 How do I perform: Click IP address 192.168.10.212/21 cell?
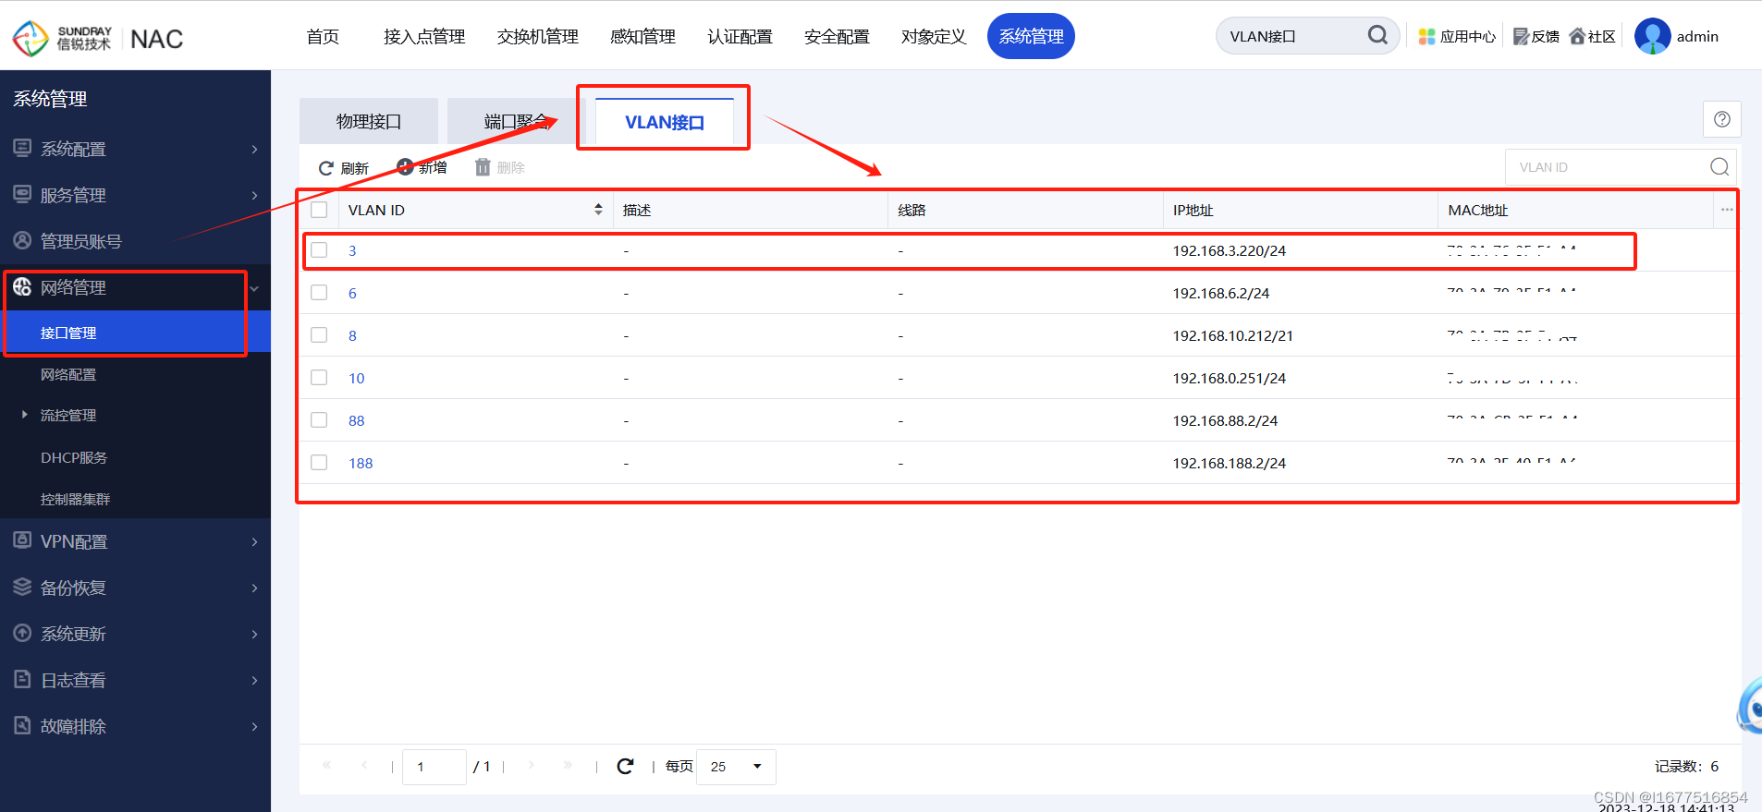pos(1232,335)
